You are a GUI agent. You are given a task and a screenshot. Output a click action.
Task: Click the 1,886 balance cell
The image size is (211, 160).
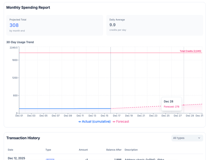tap(118, 159)
